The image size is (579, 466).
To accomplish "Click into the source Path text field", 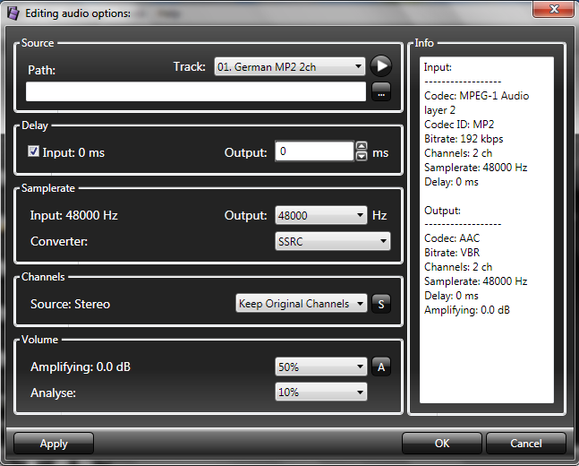I will click(196, 92).
